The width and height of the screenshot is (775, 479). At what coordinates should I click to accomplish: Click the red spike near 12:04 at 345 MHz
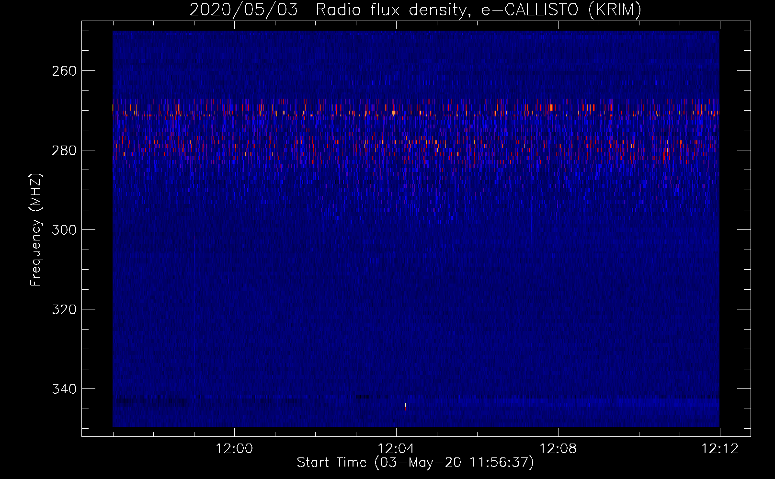pyautogui.click(x=405, y=407)
